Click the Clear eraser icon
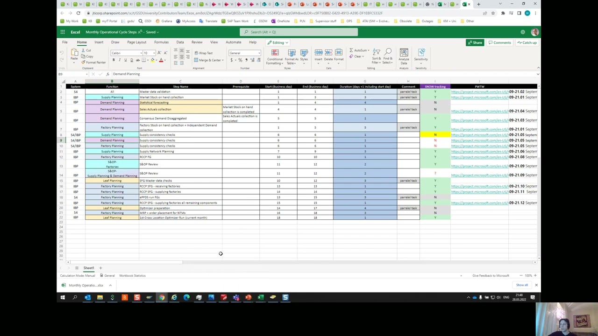The width and height of the screenshot is (598, 336). coord(352,56)
